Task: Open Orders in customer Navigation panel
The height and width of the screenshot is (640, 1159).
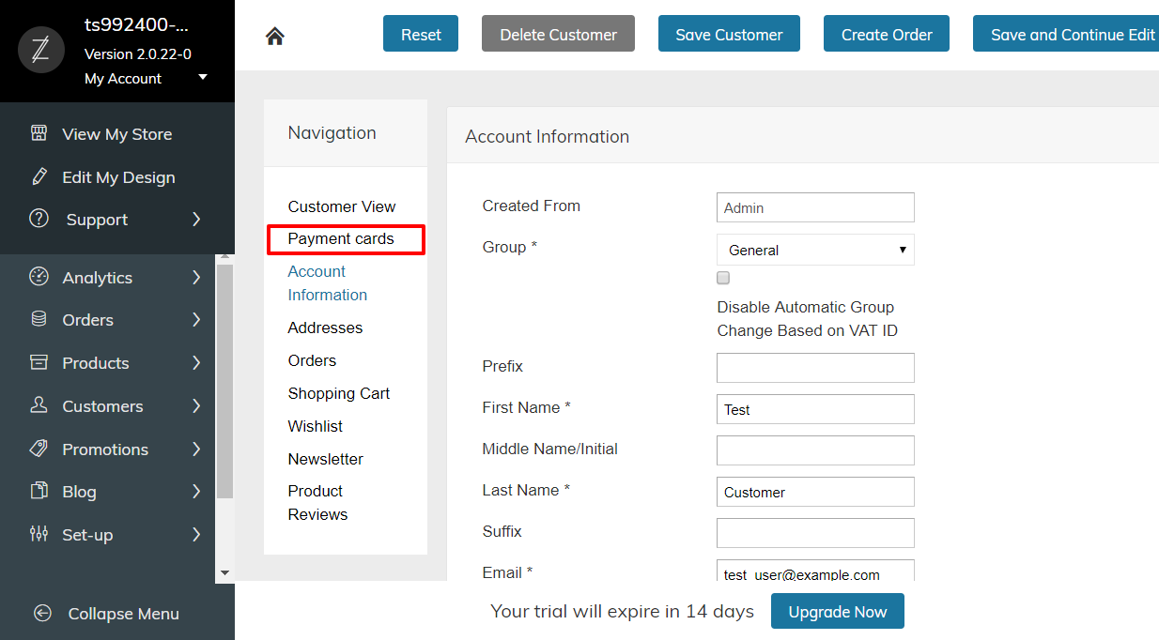Action: coord(312,360)
